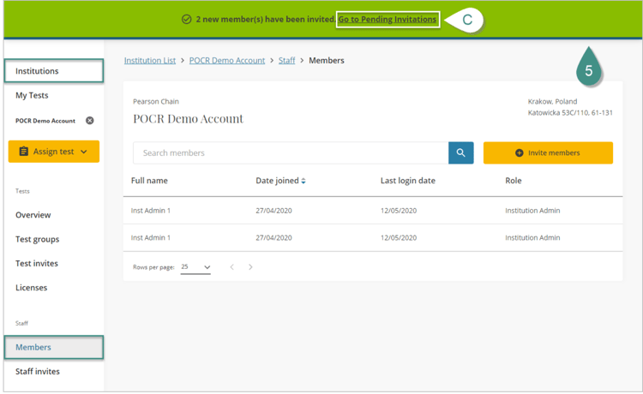The image size is (643, 394).
Task: Open Institution List breadcrumb link
Action: pyautogui.click(x=150, y=61)
